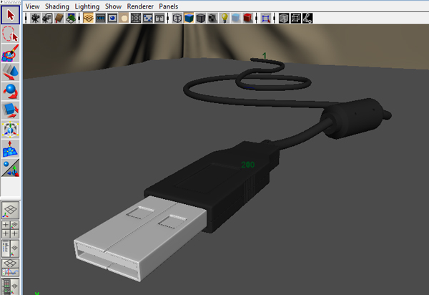Activate the Move tool
Image resolution: width=429 pixels, height=295 pixels.
tap(11, 72)
